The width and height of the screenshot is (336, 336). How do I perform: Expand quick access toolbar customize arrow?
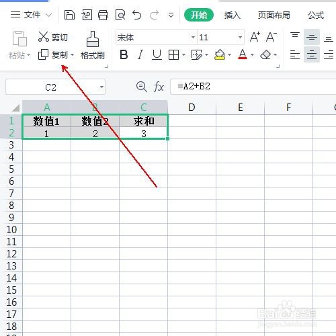(171, 15)
